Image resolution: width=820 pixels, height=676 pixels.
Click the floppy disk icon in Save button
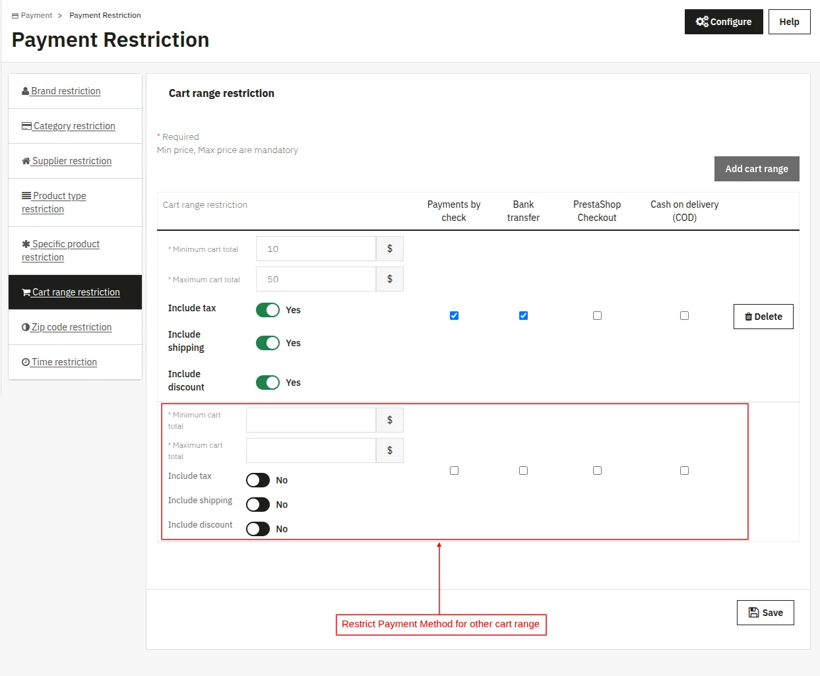click(753, 613)
